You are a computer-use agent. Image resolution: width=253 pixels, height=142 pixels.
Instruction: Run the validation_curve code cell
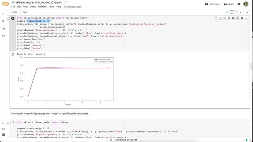13,19
